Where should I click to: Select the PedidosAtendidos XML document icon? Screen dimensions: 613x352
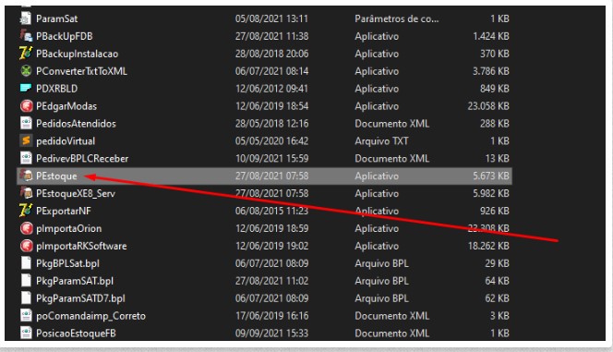click(x=26, y=124)
